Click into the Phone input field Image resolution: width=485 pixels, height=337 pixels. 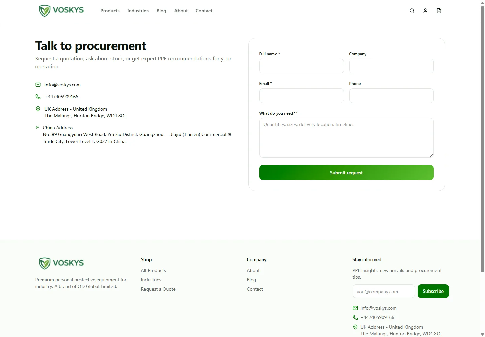391,96
